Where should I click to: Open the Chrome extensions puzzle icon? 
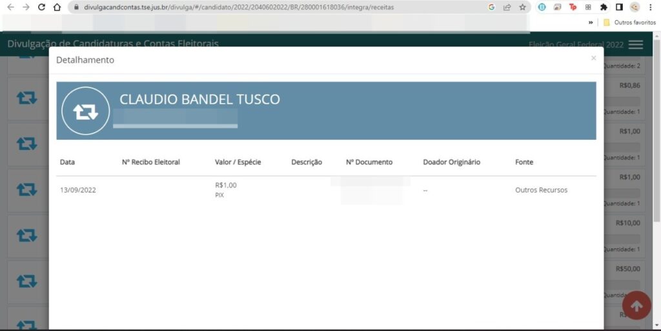(x=603, y=7)
